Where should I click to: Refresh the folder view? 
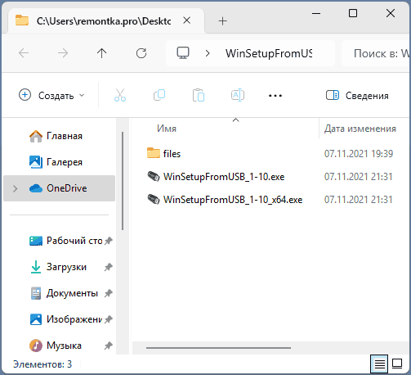pyautogui.click(x=141, y=53)
